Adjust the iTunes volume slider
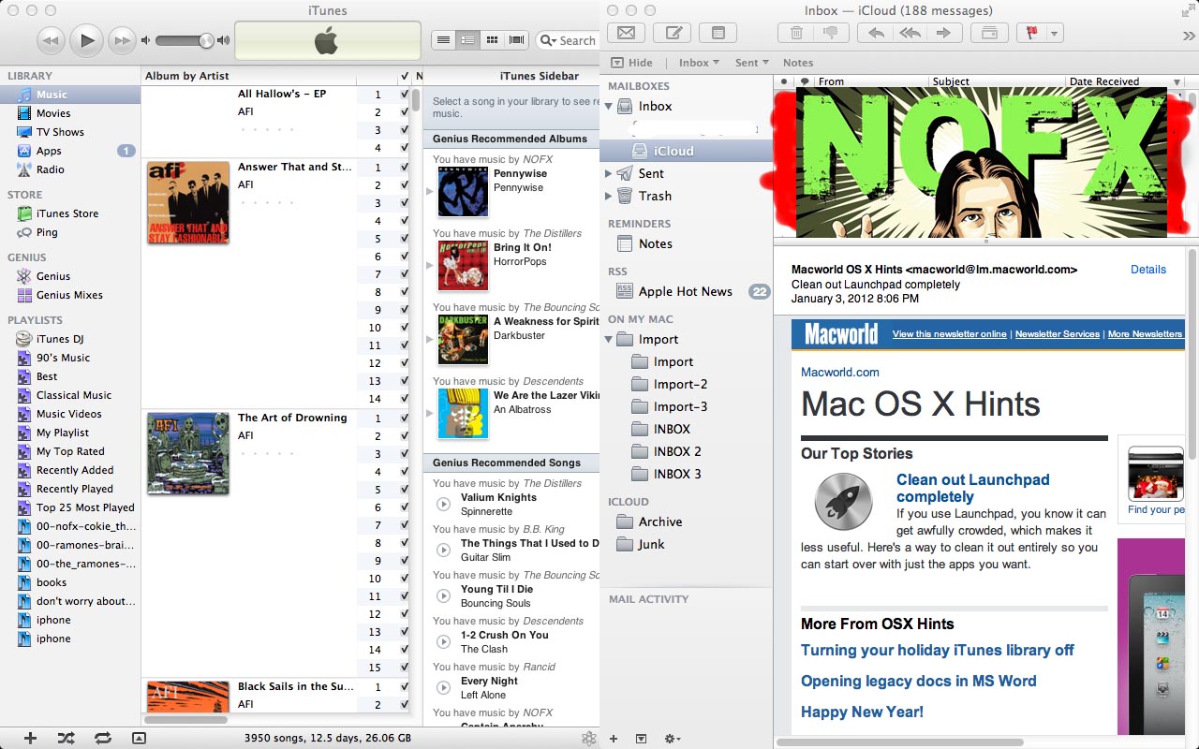 (x=185, y=40)
